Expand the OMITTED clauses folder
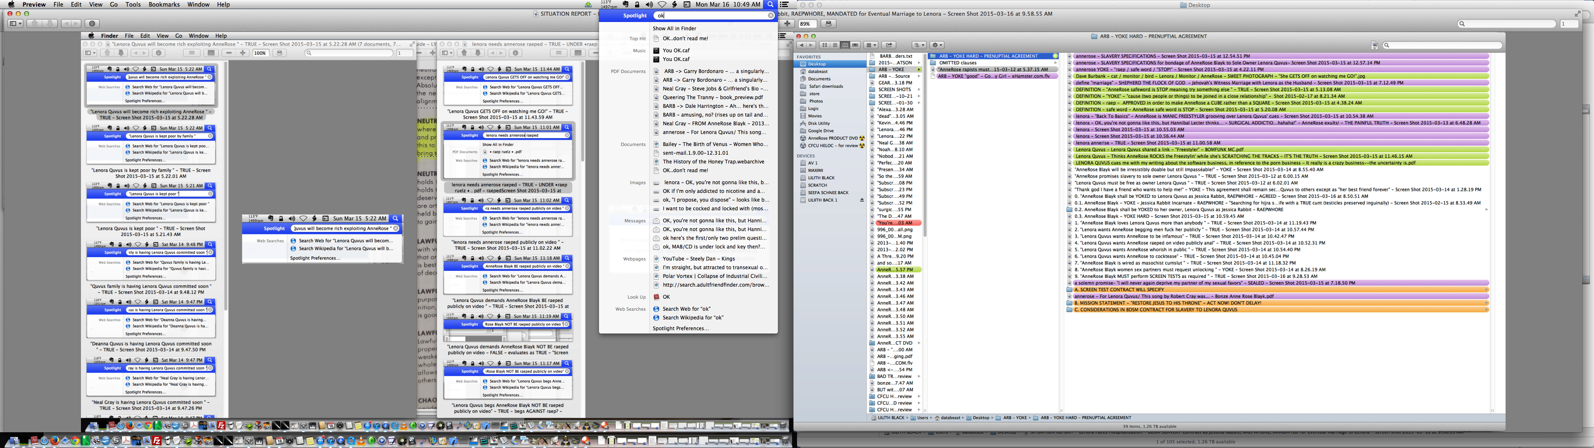The height and width of the screenshot is (448, 1594). point(1056,63)
